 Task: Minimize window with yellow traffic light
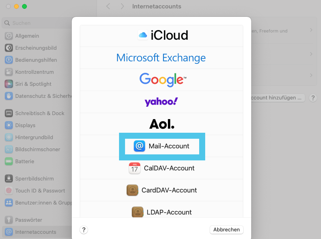tap(16, 6)
